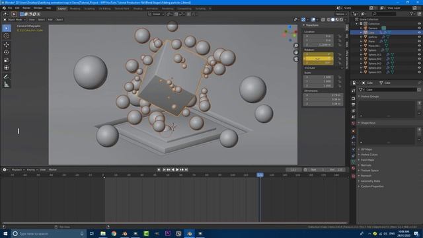Image resolution: width=423 pixels, height=238 pixels.
Task: Open Material properties tab icon
Action: click(353, 168)
